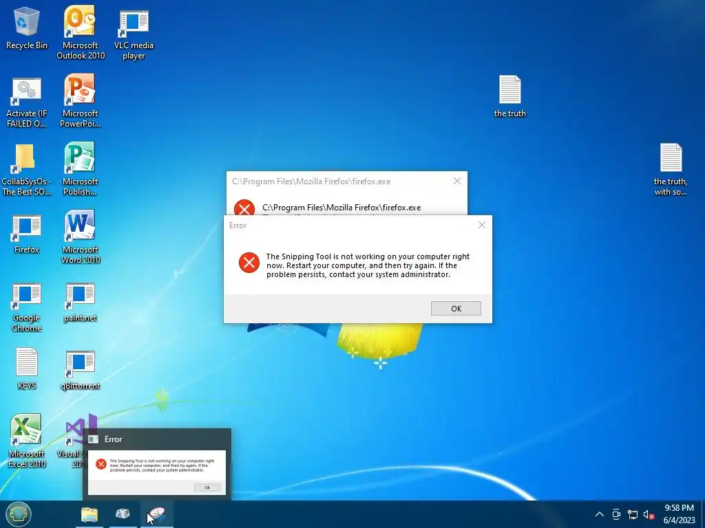Open the Recycle Bin desktop icon

27,27
